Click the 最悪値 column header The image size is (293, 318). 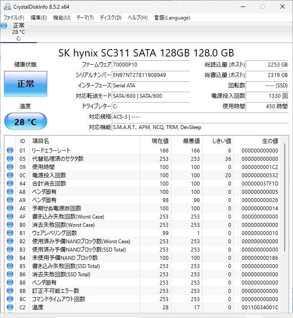(x=186, y=141)
